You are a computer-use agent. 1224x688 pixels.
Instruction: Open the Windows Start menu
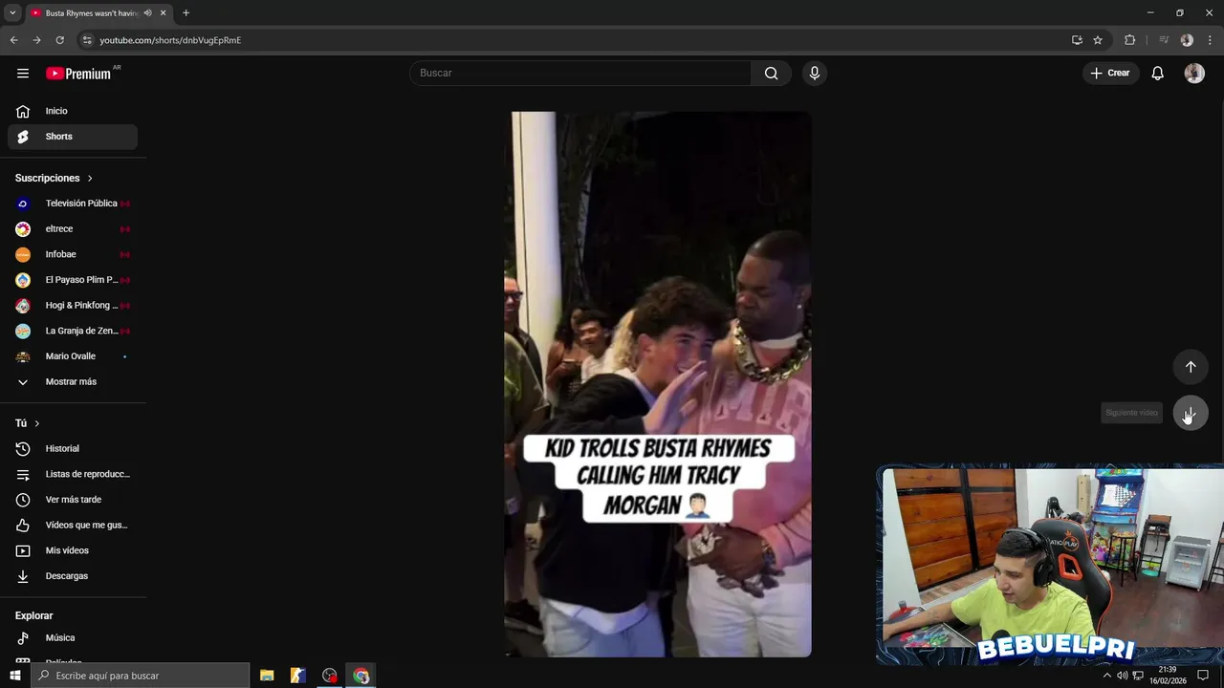(14, 676)
